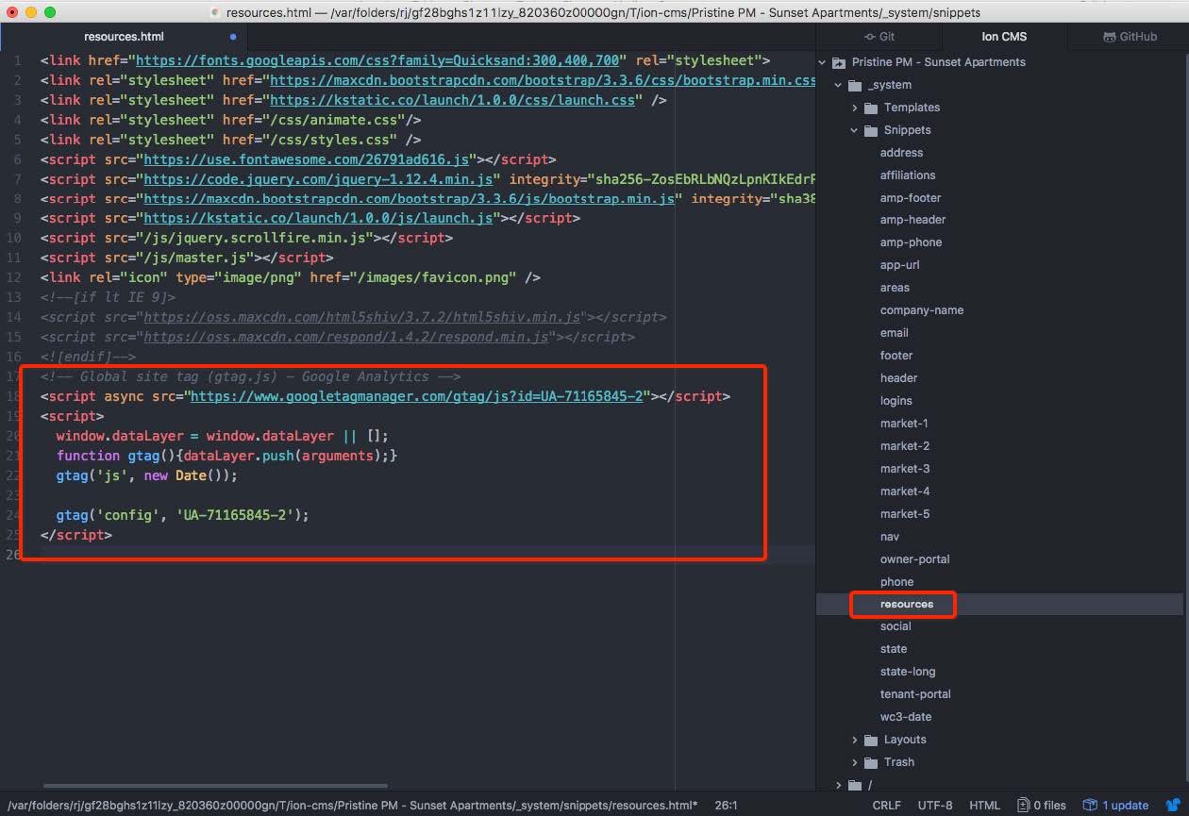Select the owner-portal snippet

tap(914, 559)
